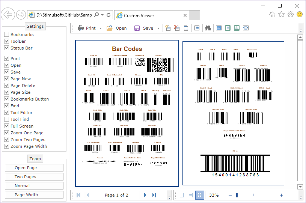Viewport: 306px width, 203px height.
Task: Click the Full Screen toolbar icon
Action: pyautogui.click(x=219, y=28)
